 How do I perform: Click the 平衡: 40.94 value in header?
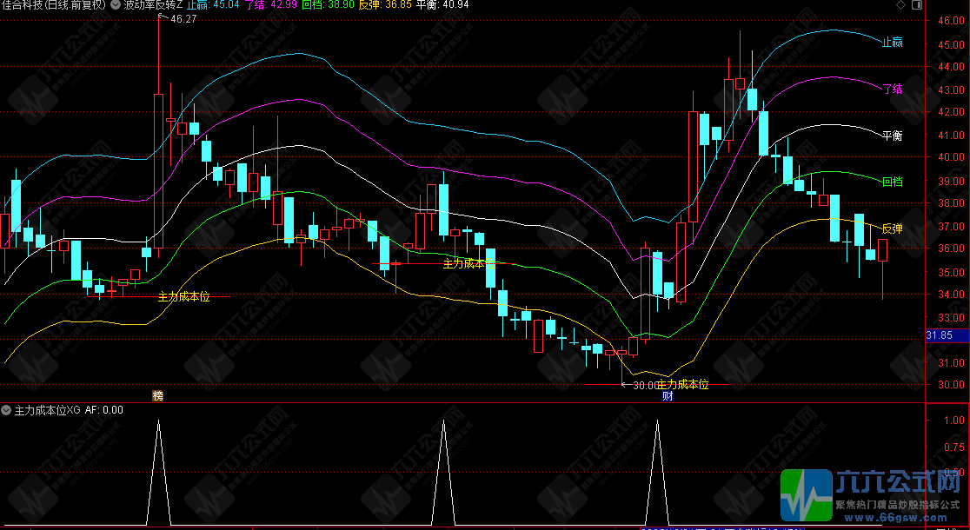click(442, 5)
